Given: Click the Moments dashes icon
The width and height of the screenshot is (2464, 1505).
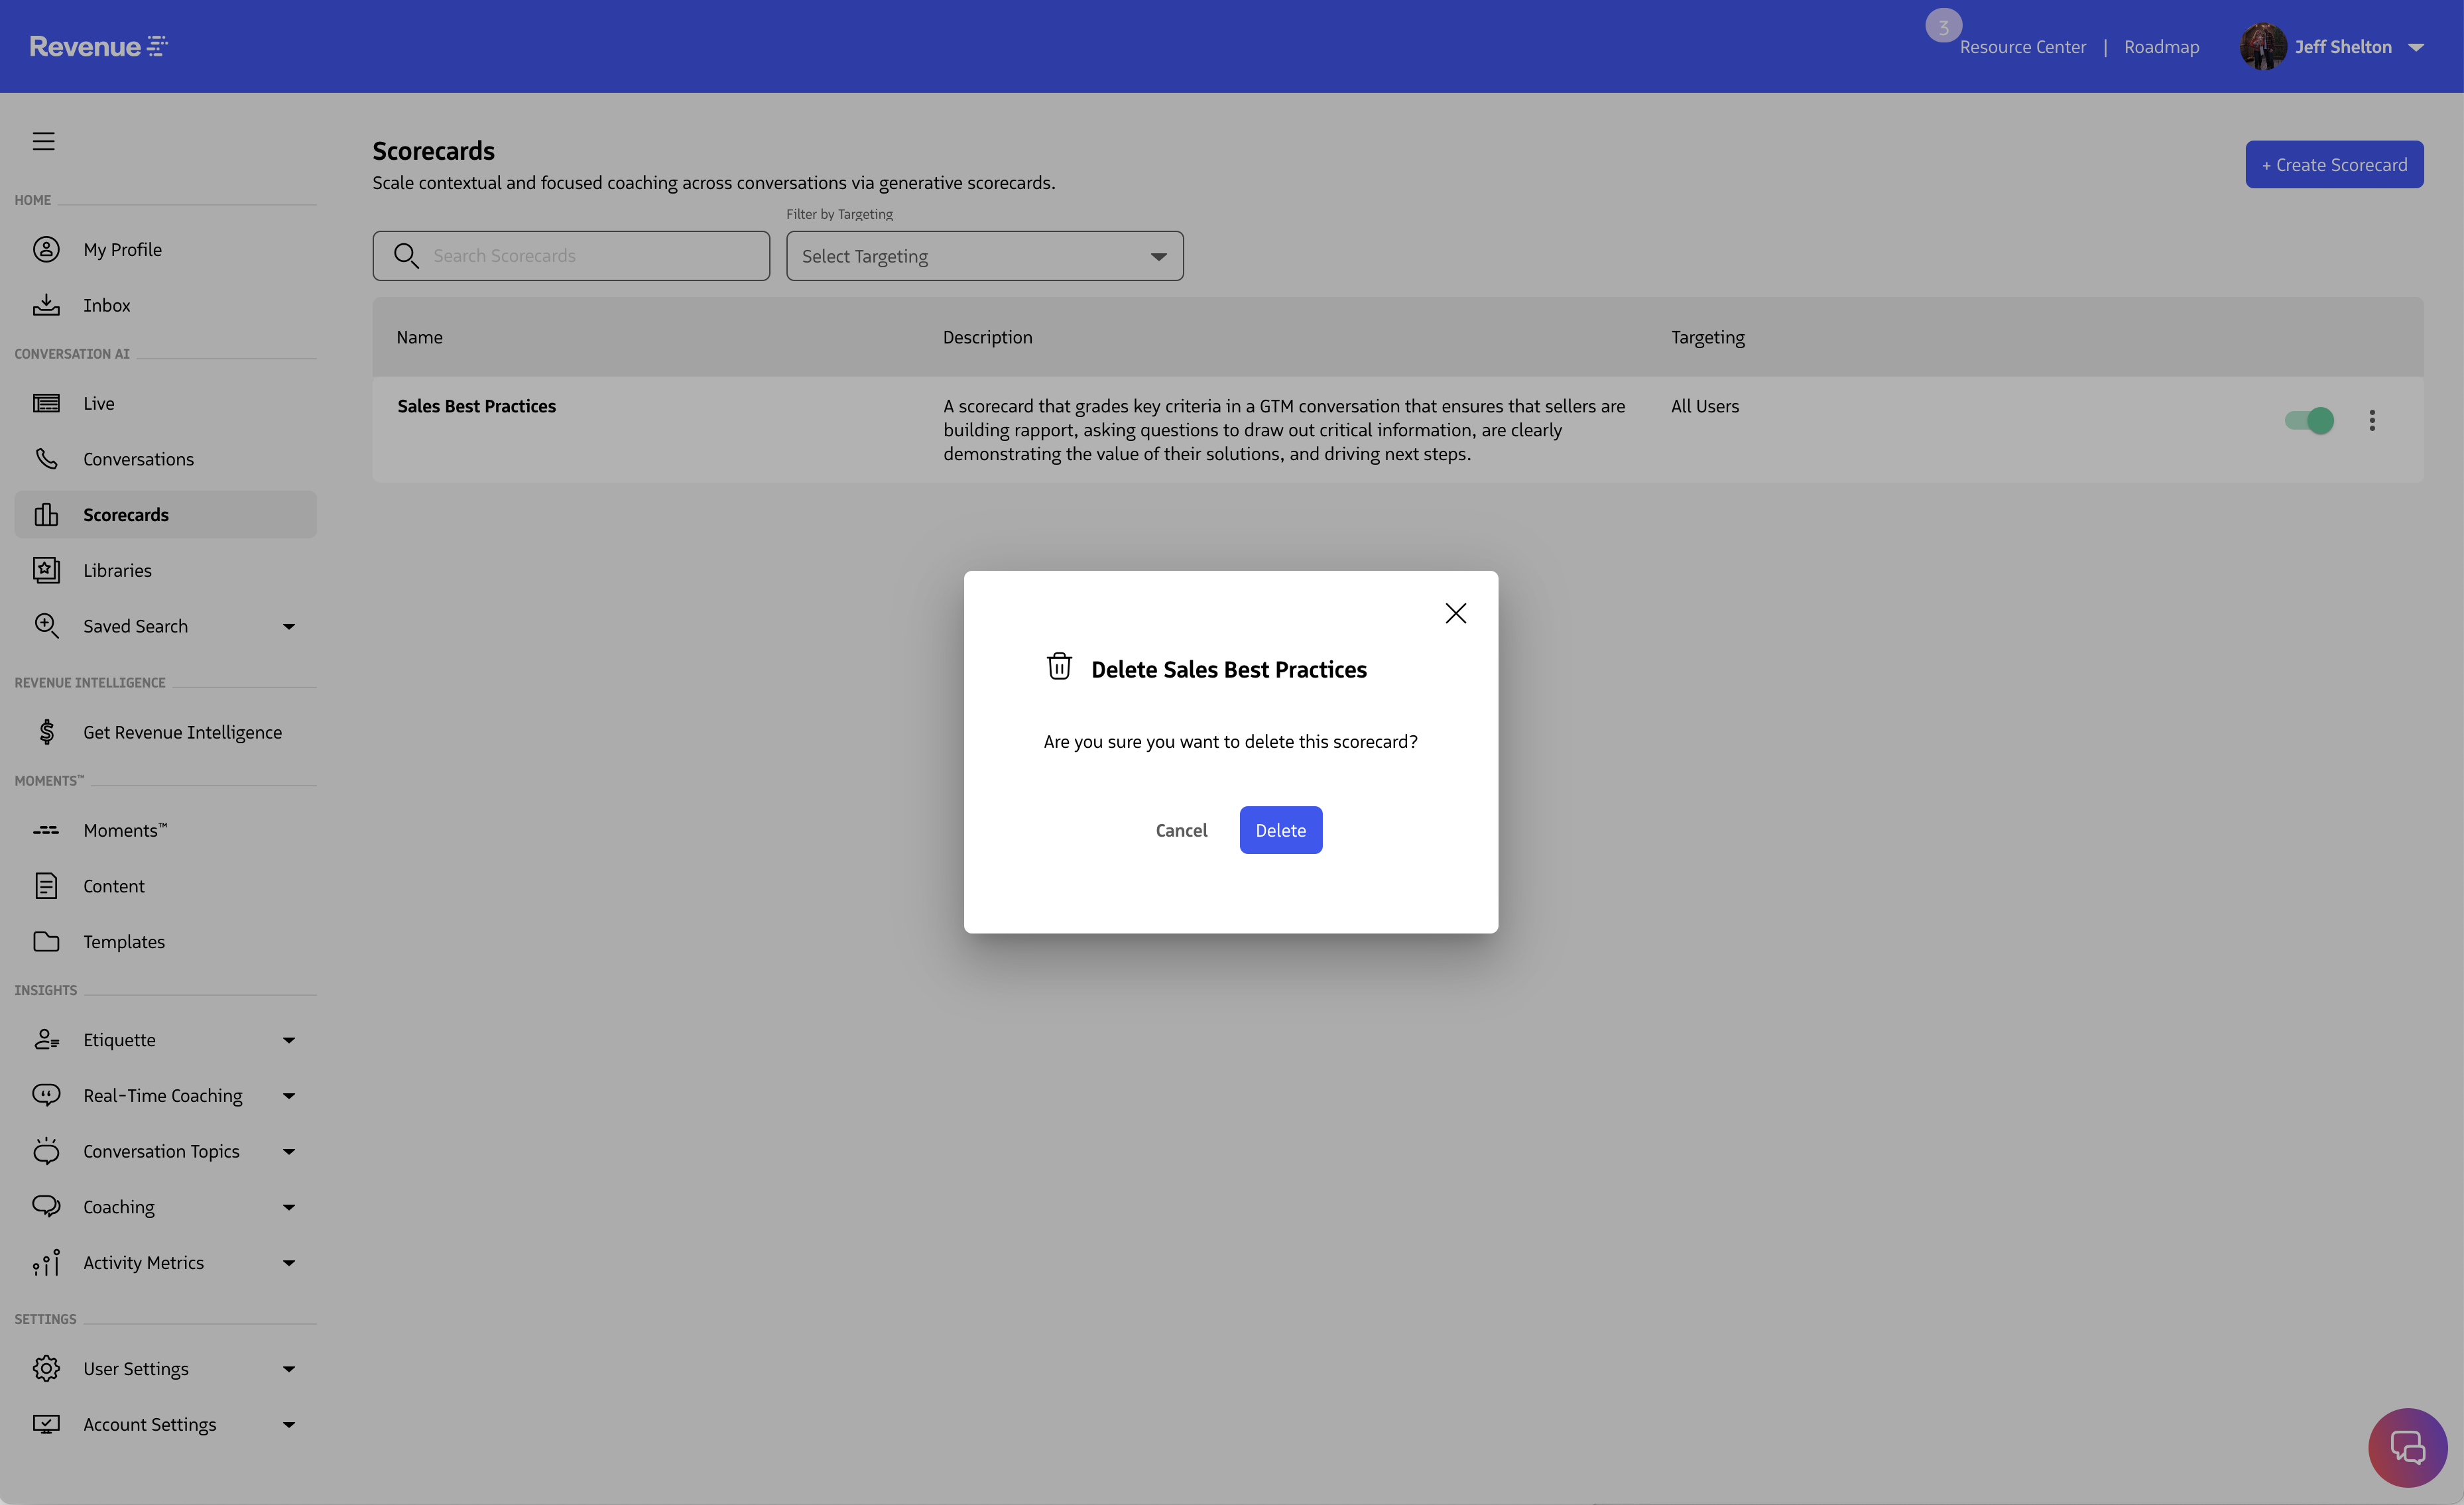Looking at the screenshot, I should click(x=46, y=830).
